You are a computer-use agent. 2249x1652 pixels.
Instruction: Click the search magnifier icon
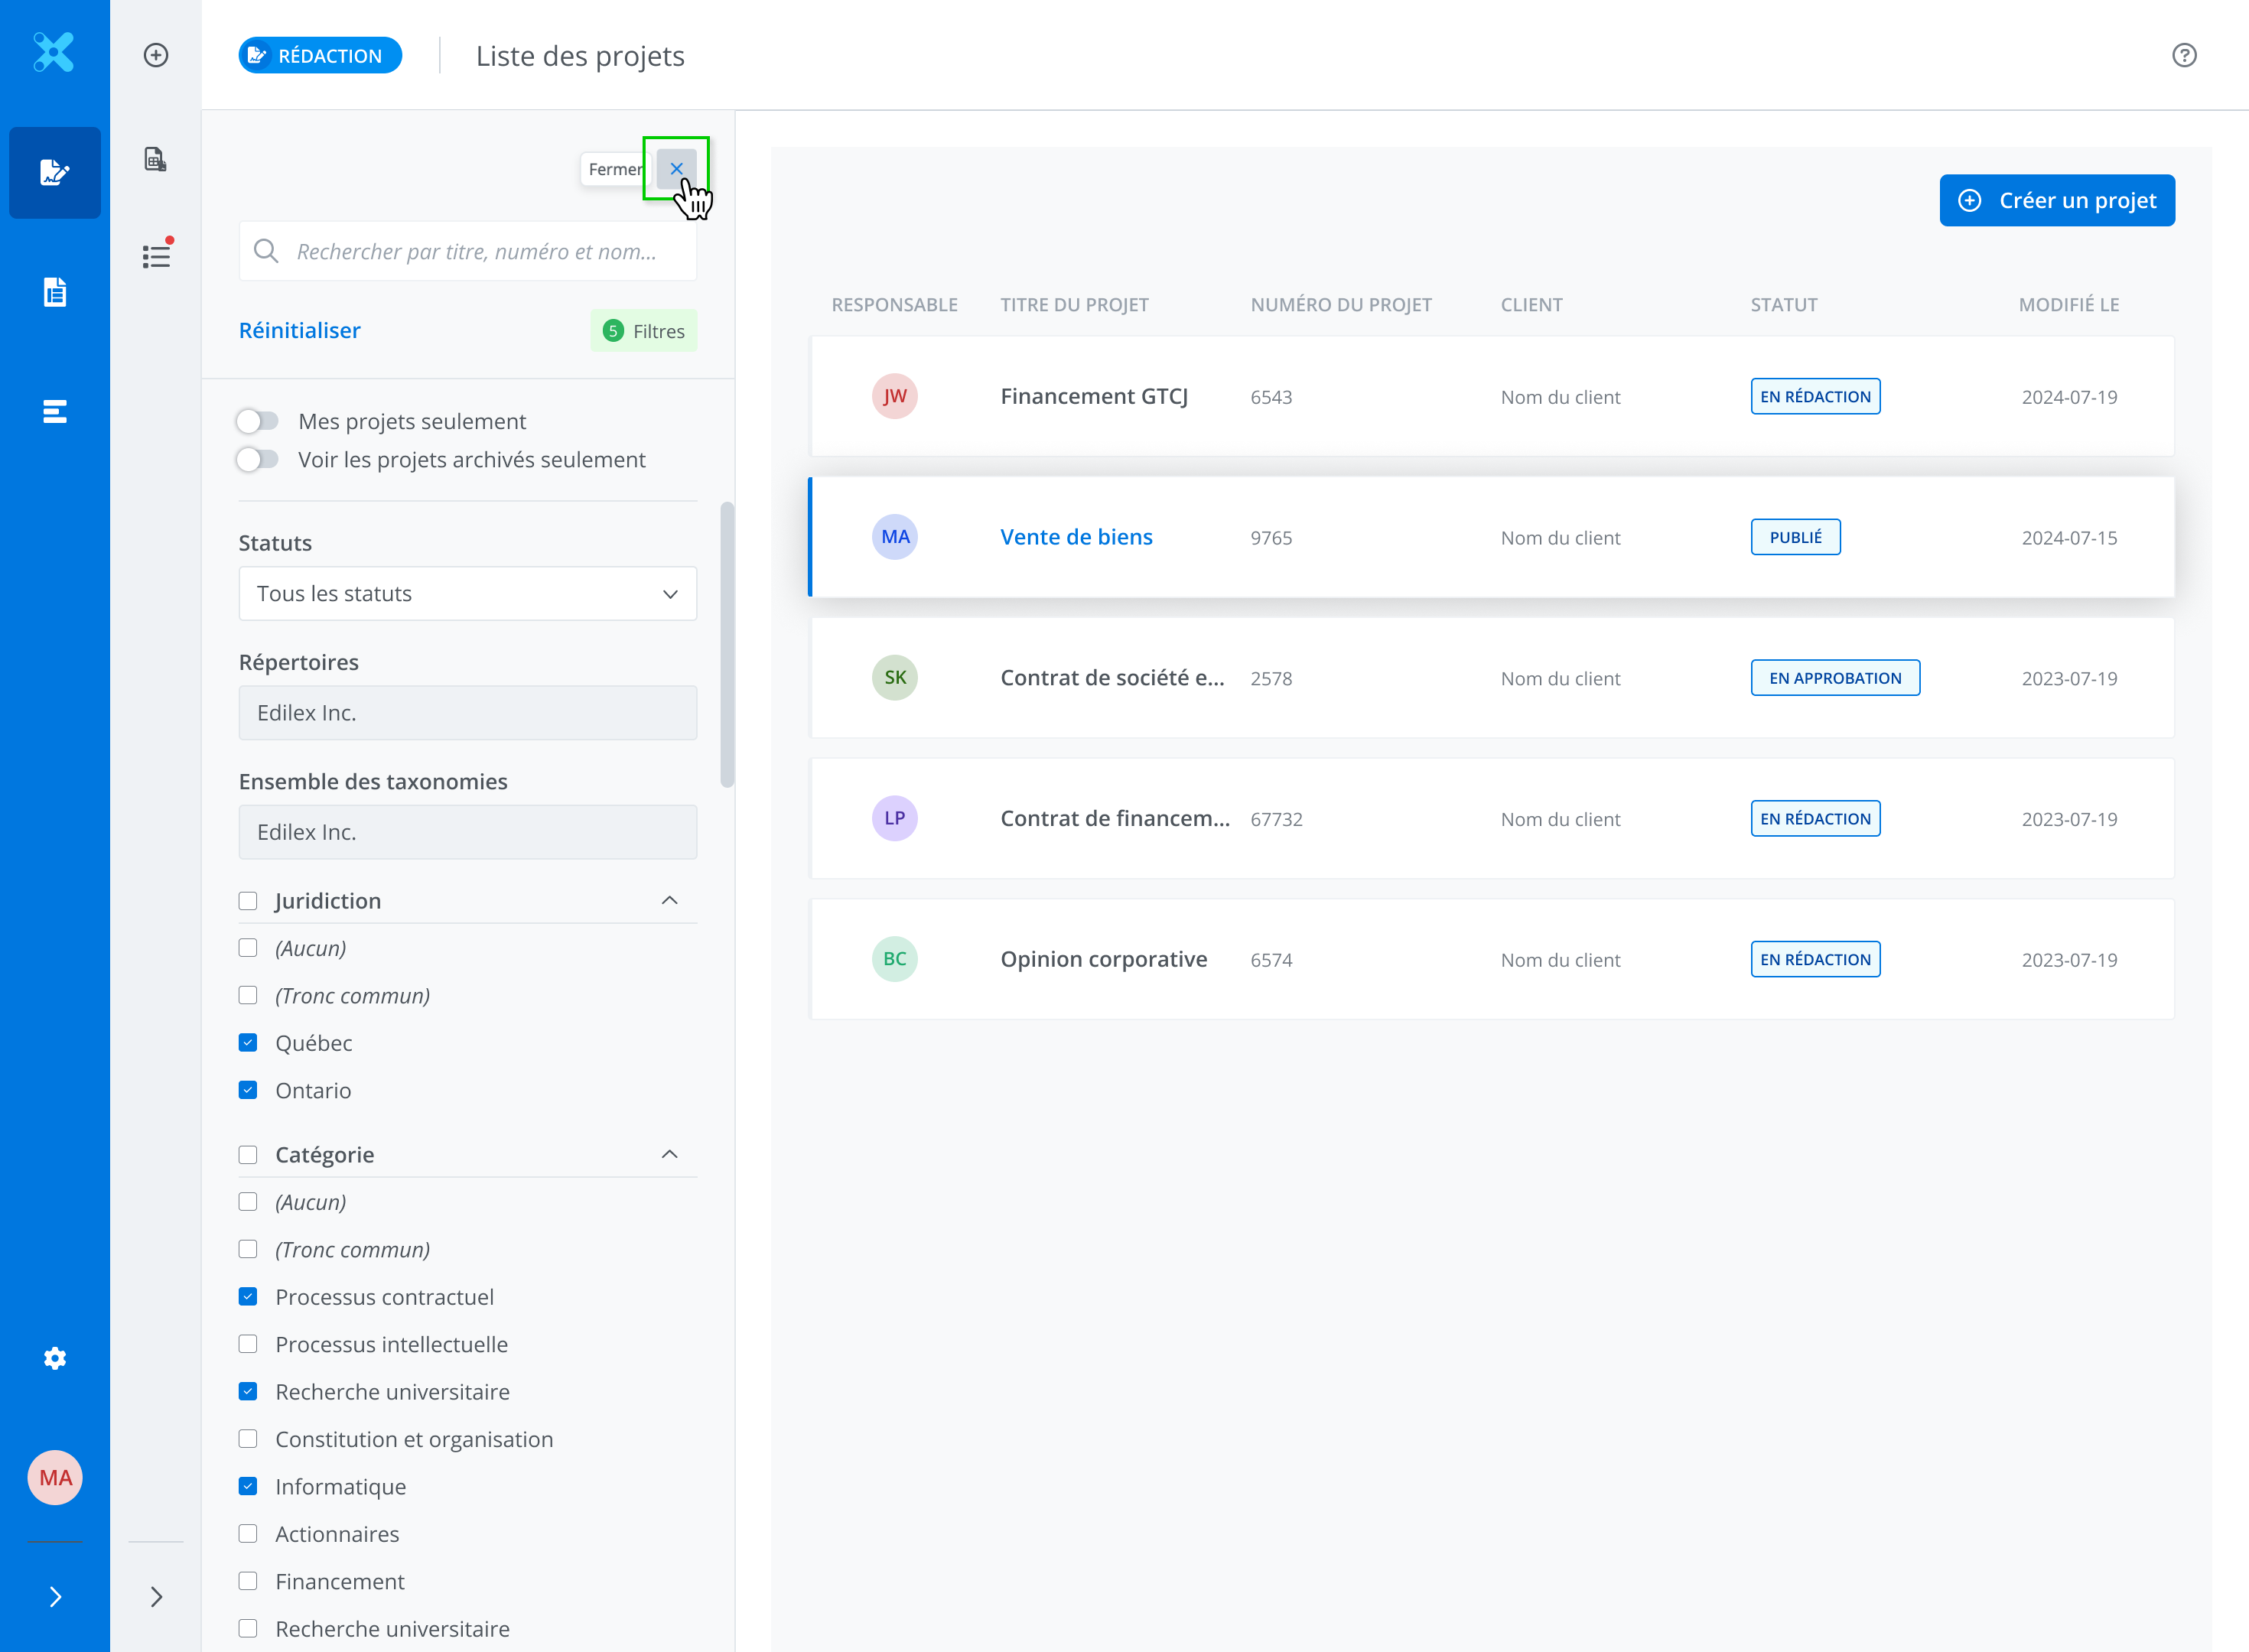point(266,251)
